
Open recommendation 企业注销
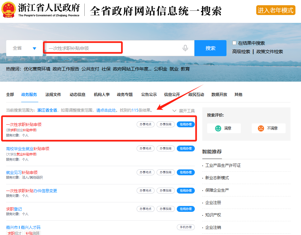coord(213,227)
